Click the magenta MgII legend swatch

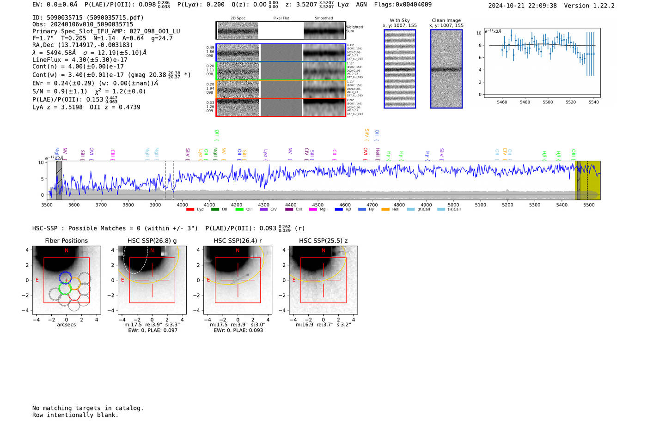pyautogui.click(x=313, y=210)
